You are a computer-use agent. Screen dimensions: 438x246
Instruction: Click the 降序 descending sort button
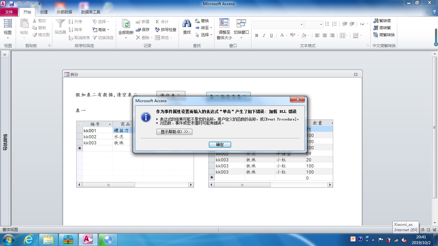[75, 30]
